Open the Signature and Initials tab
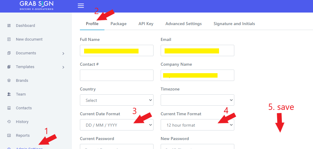This screenshot has height=149, width=313. 234,24
